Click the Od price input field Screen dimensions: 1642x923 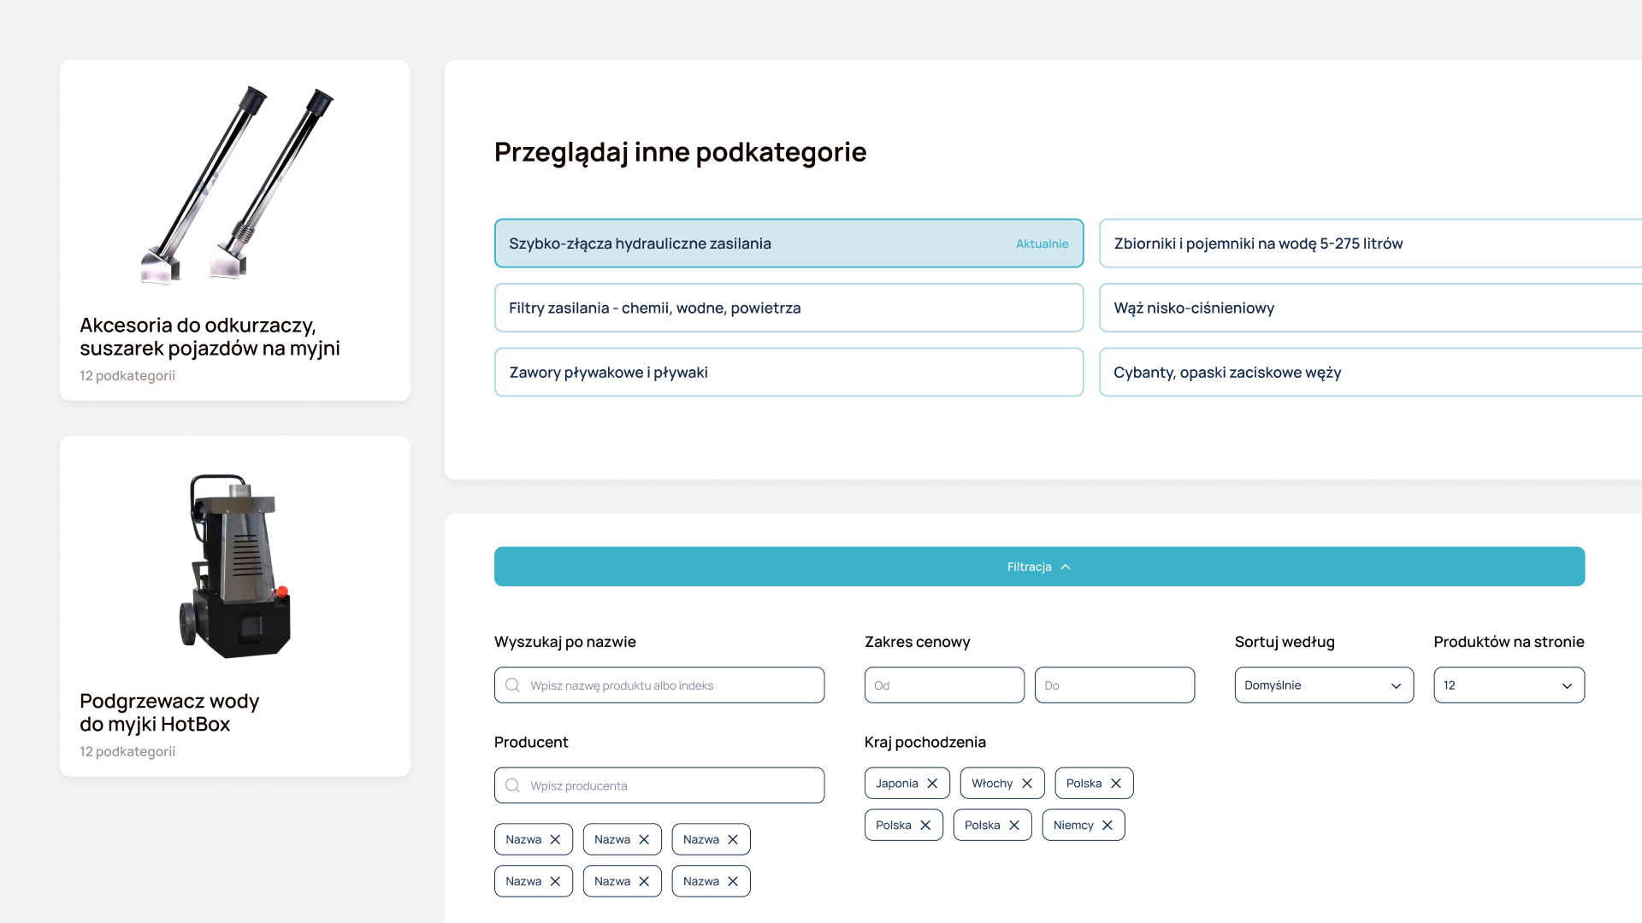coord(944,685)
